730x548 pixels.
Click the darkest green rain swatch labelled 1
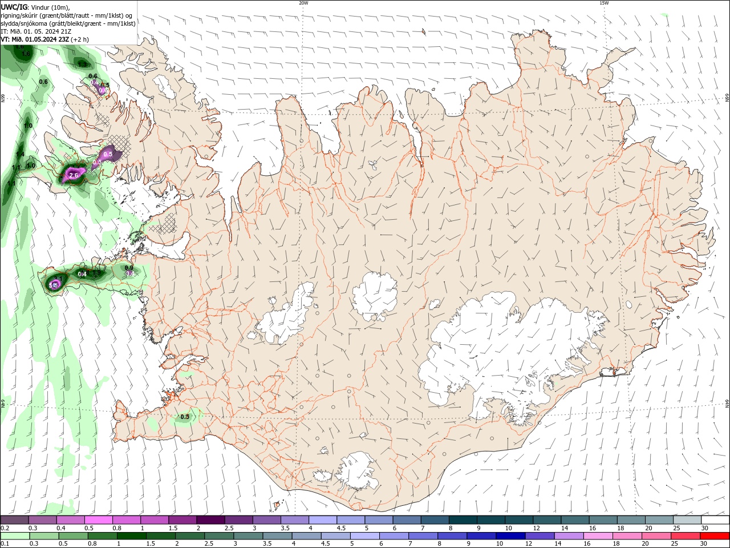[132, 536]
